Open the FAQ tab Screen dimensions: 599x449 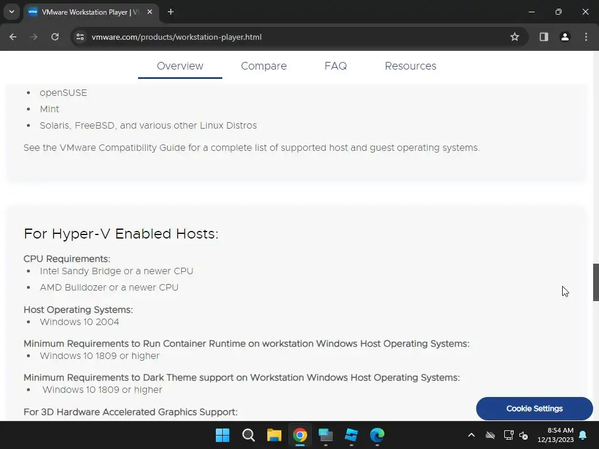[335, 66]
